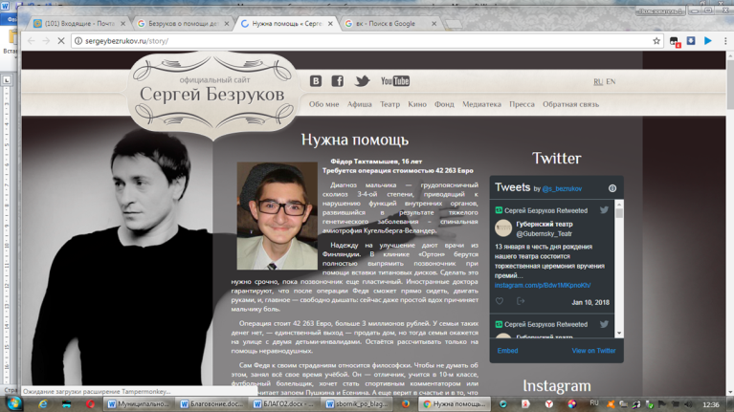The height and width of the screenshot is (412, 734).
Task: Open the instagram.com link in the tweet
Action: coord(543,285)
